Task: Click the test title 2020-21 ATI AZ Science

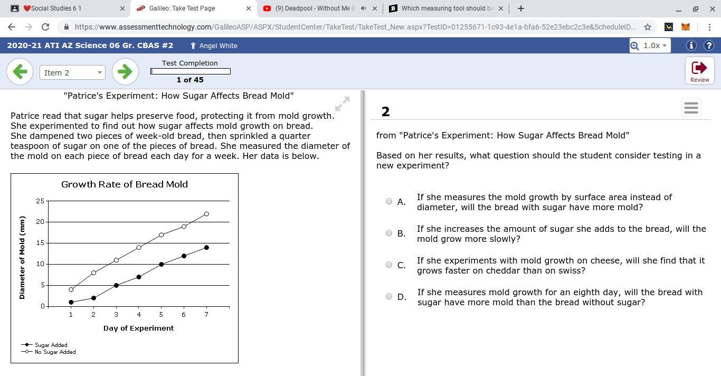Action: 90,45
